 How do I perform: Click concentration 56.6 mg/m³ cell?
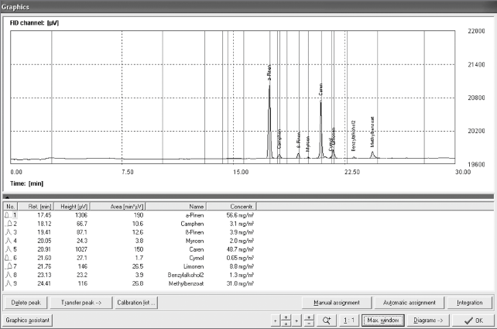(240, 215)
